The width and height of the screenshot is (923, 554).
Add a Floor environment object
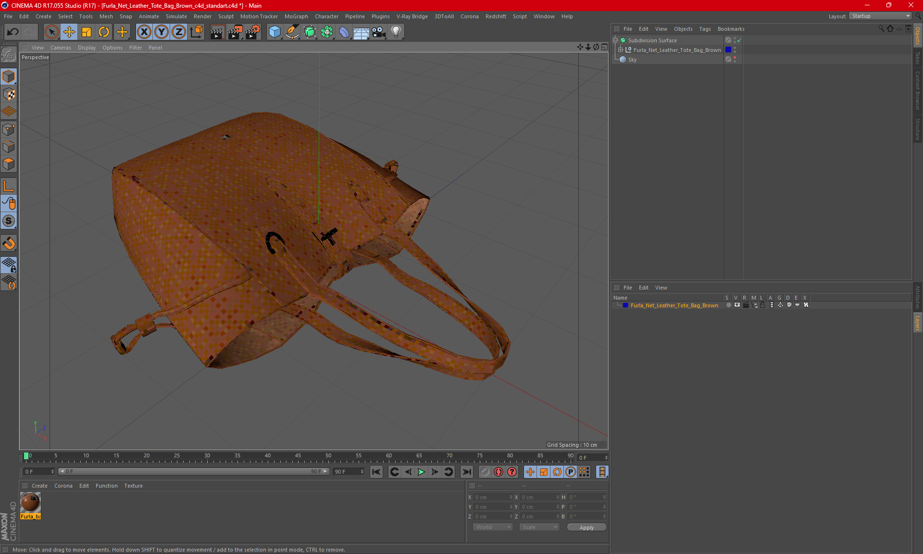coord(361,32)
